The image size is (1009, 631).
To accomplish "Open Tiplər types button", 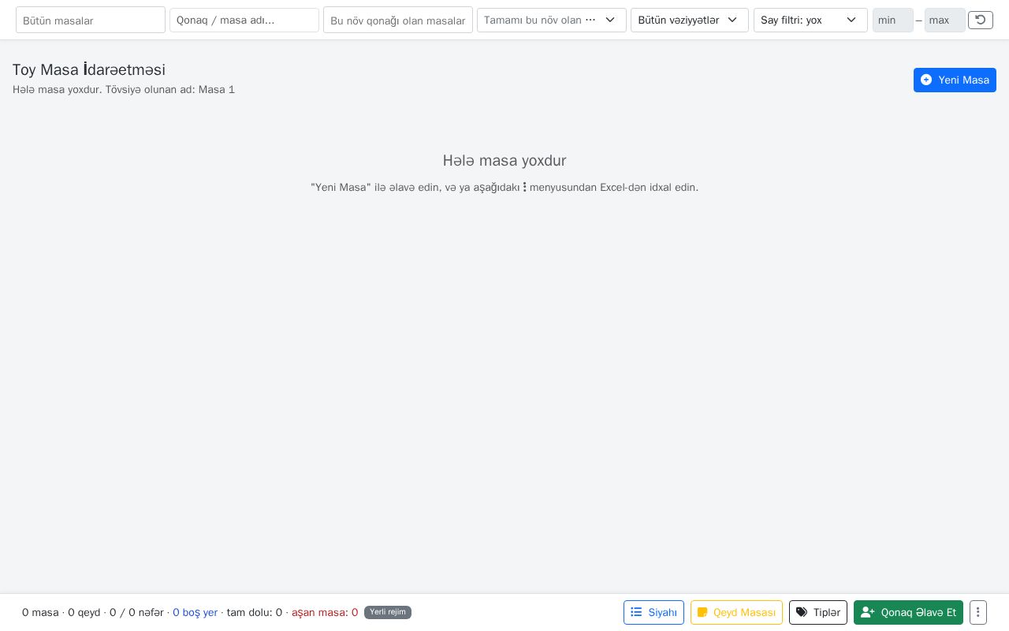I will coord(818,612).
